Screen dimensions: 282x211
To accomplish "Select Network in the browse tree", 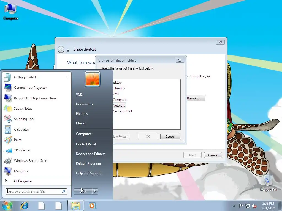I will click(x=119, y=105).
